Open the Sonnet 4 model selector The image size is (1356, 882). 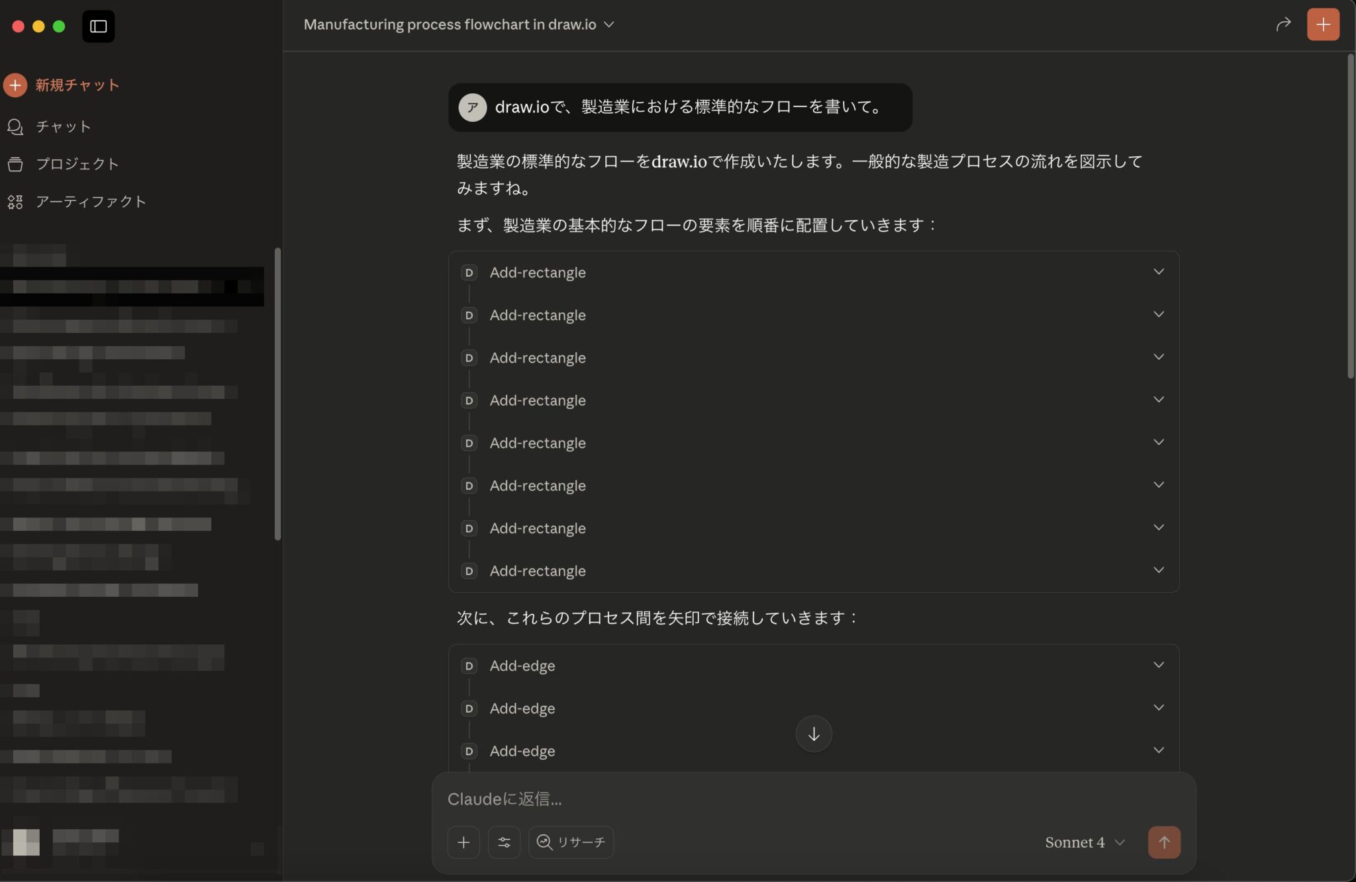point(1085,842)
